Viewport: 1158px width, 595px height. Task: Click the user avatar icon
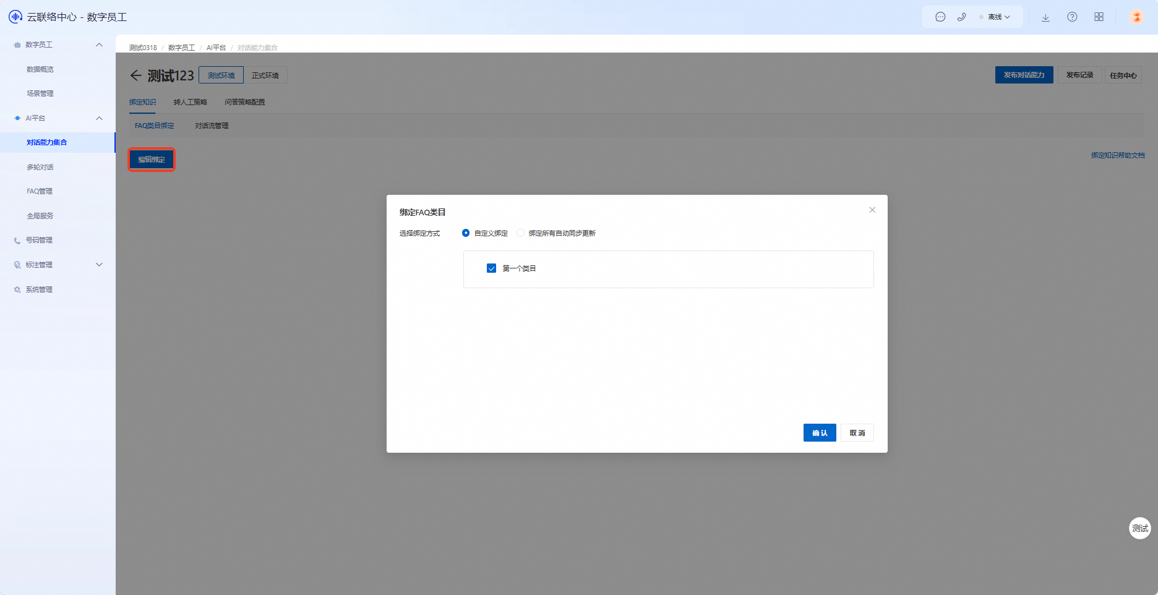coord(1136,17)
